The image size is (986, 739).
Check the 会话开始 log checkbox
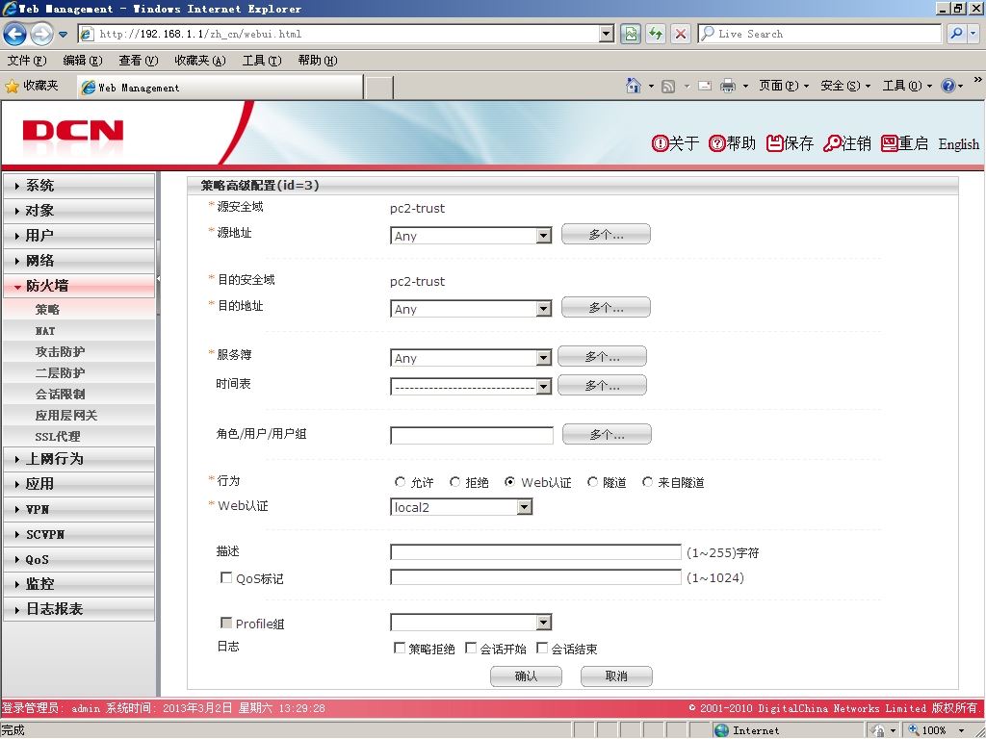click(470, 648)
